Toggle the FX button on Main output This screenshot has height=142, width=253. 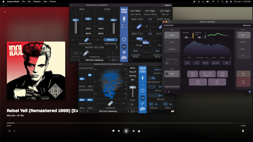tap(167, 74)
